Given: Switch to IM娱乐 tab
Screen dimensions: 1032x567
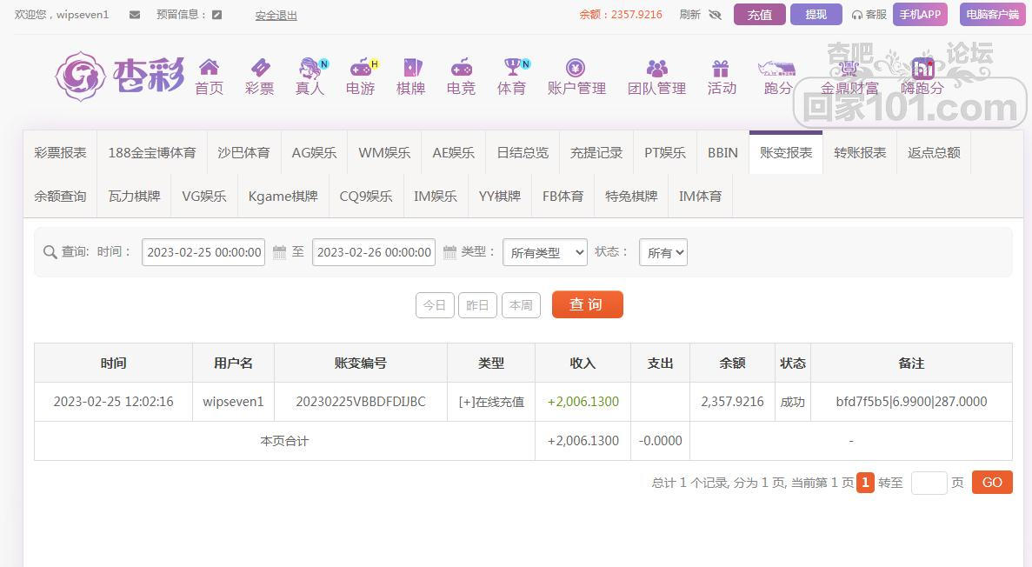Looking at the screenshot, I should [x=435, y=197].
